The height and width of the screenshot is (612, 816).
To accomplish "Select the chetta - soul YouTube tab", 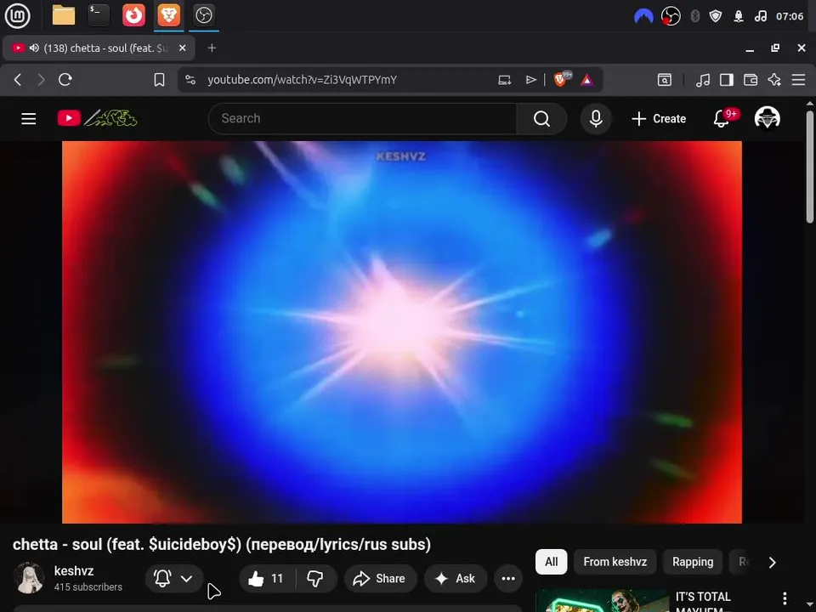I will coord(99,48).
